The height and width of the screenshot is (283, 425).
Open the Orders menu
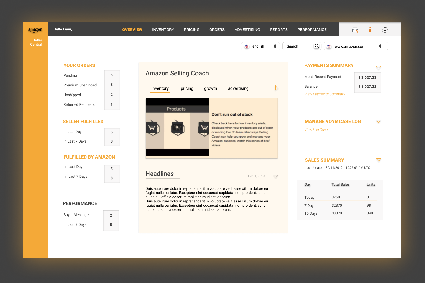[x=217, y=30]
